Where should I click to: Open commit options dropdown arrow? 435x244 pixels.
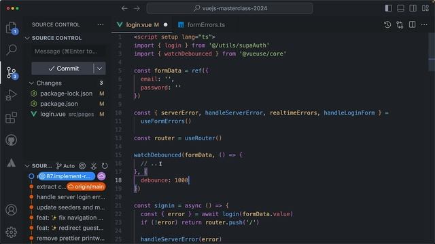point(100,68)
